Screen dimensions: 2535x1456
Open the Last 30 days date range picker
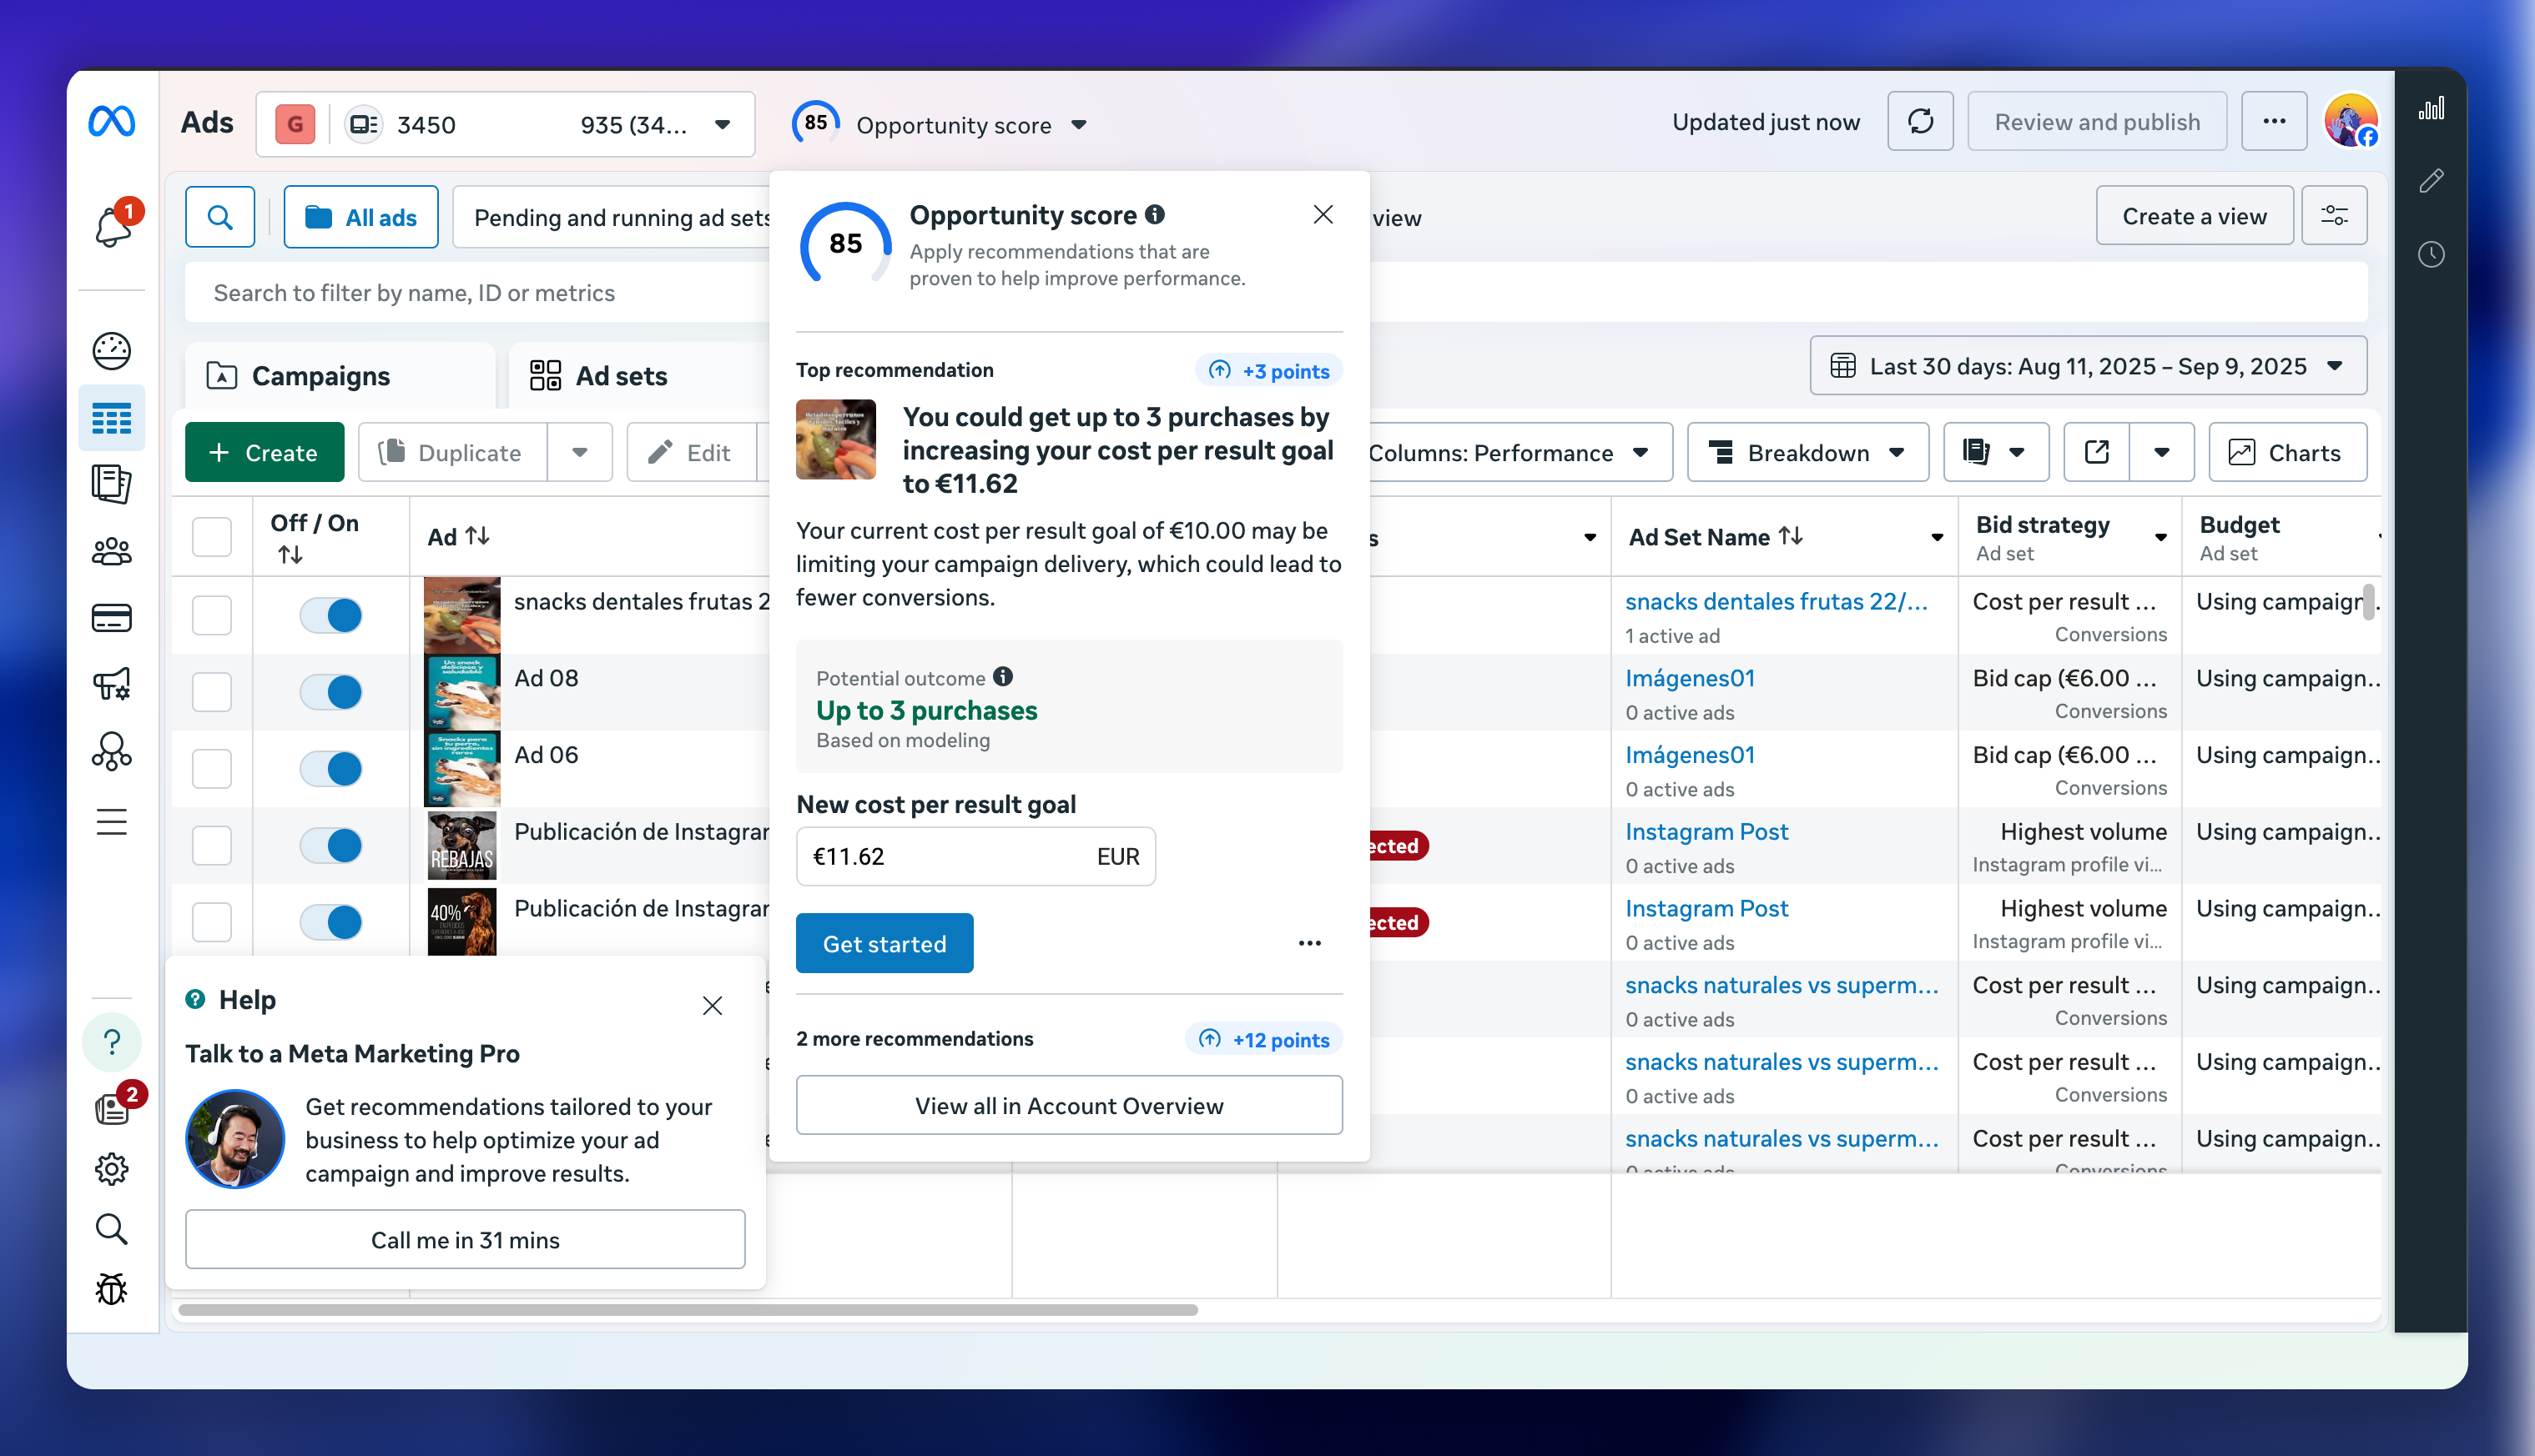(x=2087, y=366)
